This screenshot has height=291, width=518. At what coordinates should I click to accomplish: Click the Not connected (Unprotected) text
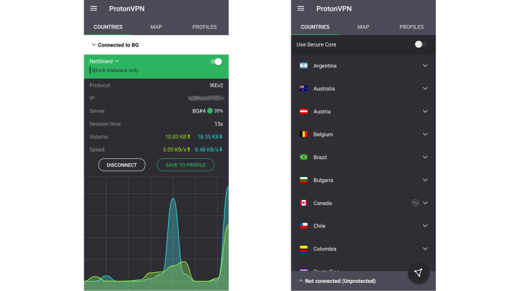click(340, 281)
